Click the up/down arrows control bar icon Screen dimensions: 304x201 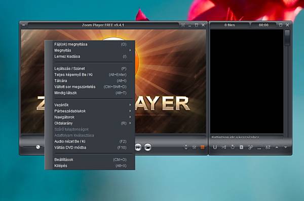pyautogui.click(x=186, y=147)
